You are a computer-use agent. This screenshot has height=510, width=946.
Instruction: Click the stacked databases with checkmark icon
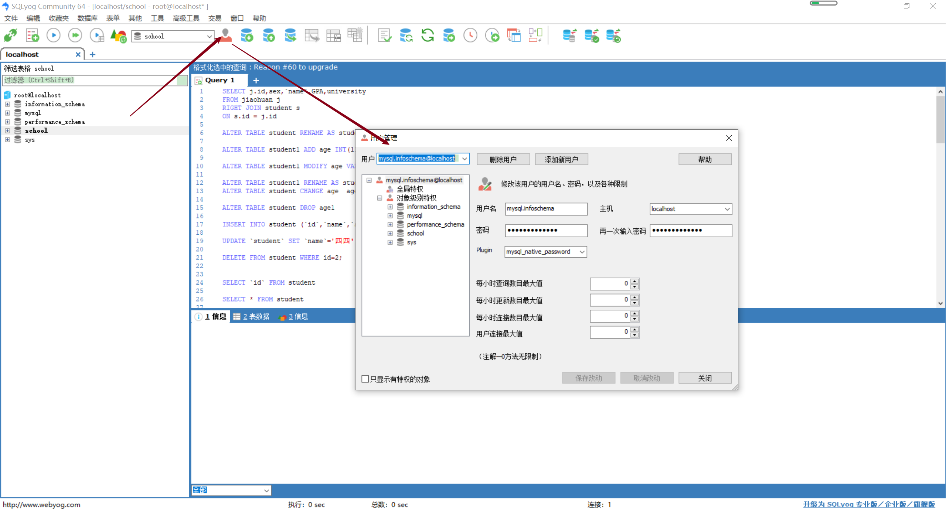point(592,36)
